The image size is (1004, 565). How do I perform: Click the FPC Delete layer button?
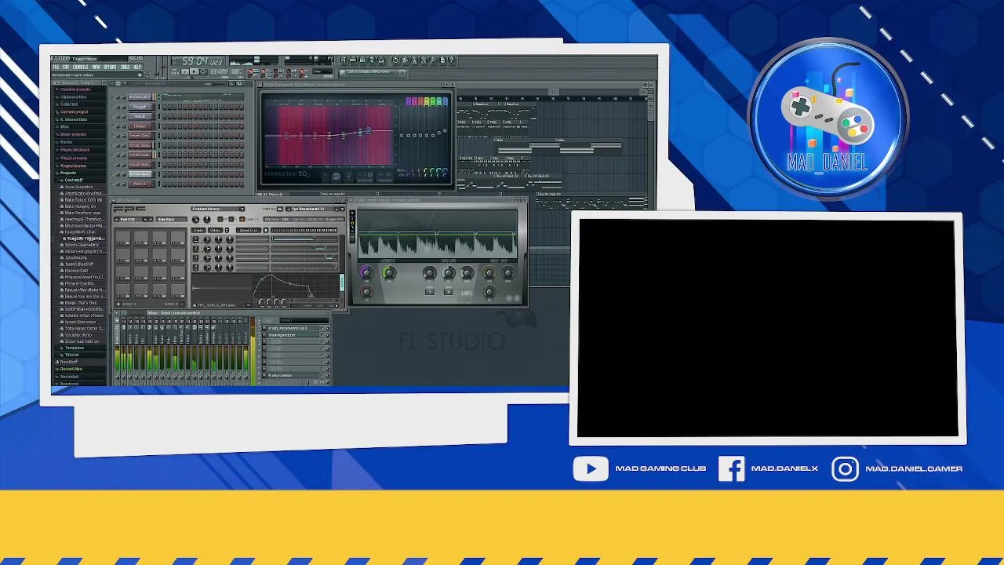click(x=215, y=230)
